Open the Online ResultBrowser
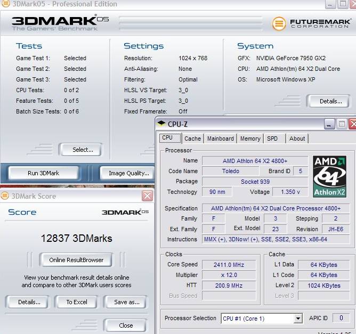This screenshot has height=334, width=356. click(76, 260)
